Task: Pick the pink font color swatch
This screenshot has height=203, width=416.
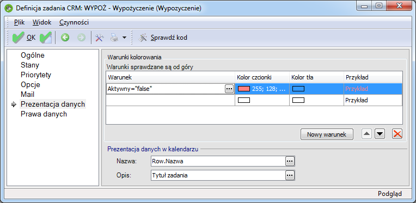Action: 244,89
